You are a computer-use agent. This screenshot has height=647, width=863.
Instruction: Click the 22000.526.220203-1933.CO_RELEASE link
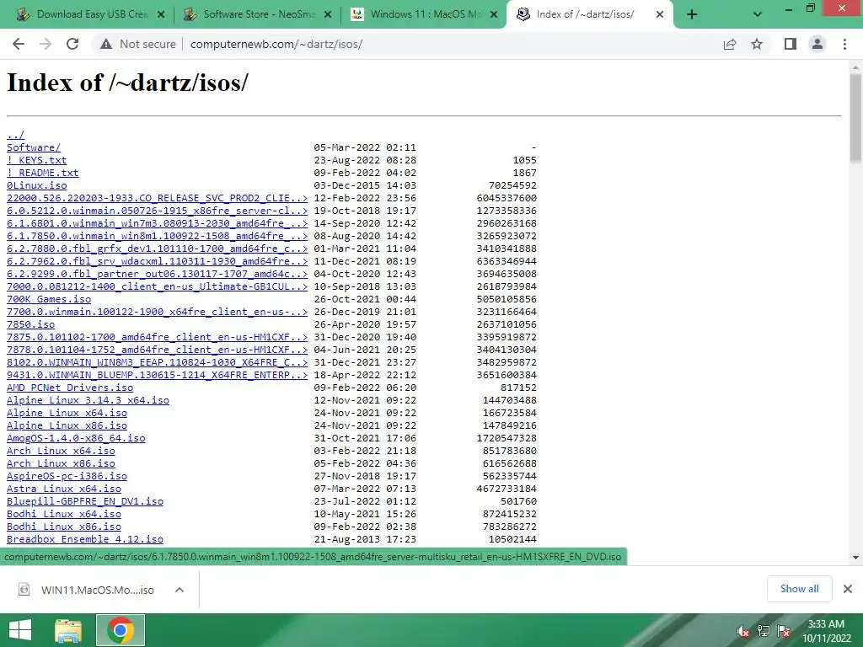[157, 198]
